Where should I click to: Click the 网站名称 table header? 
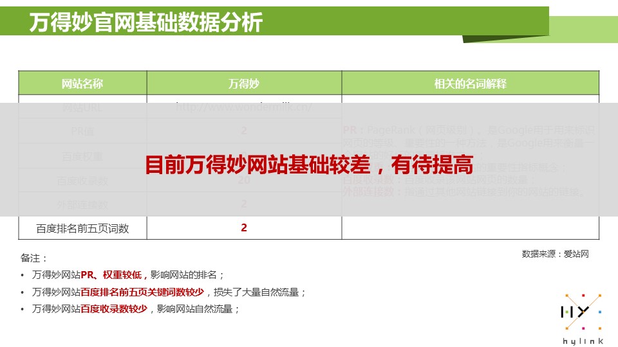click(82, 84)
